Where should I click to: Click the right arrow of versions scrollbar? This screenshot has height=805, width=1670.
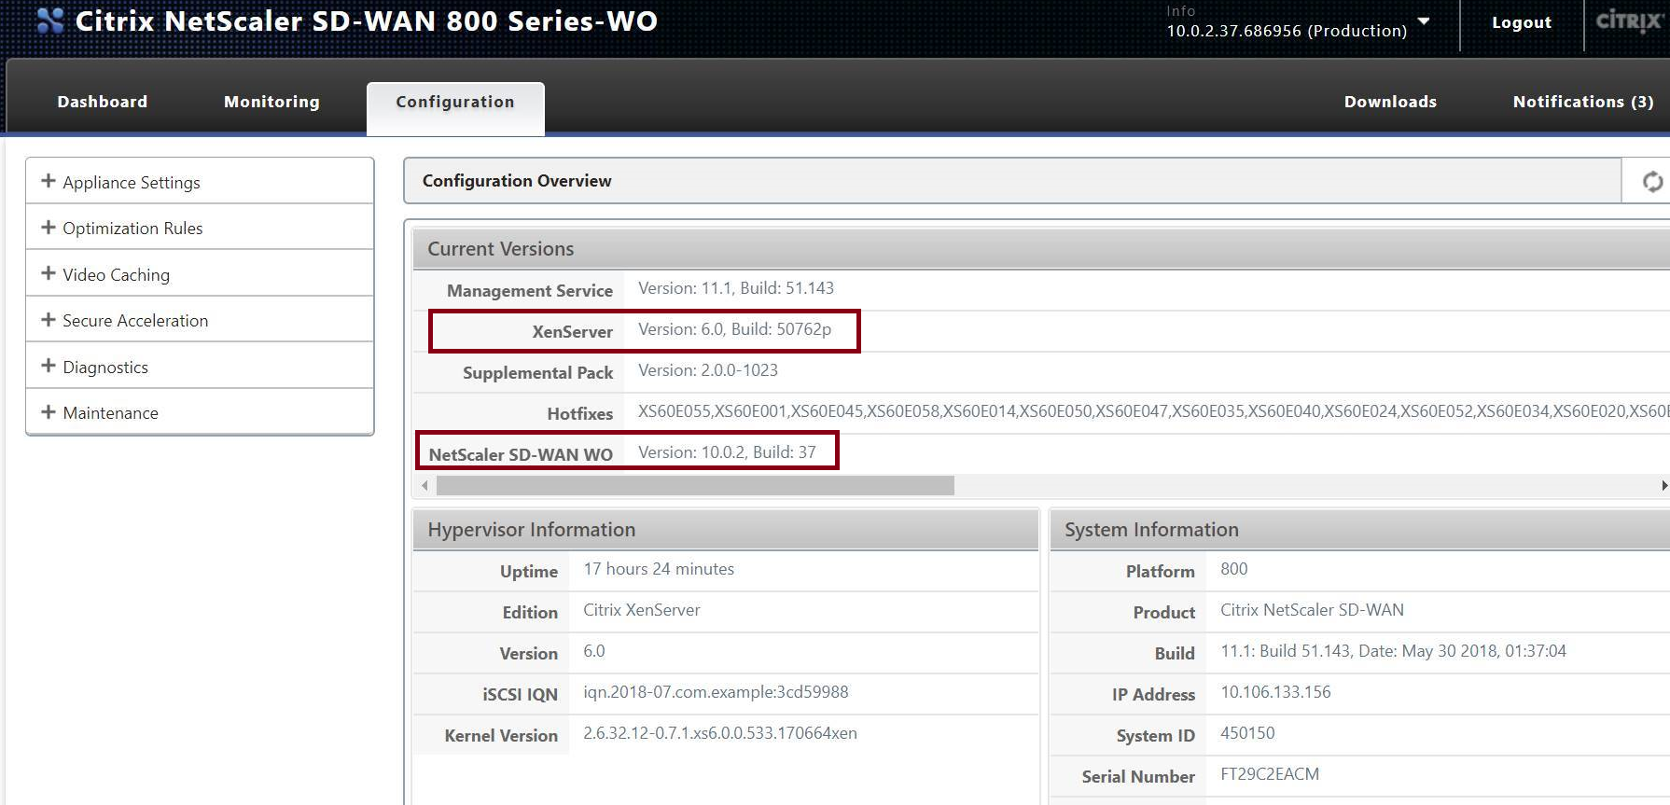point(1664,485)
